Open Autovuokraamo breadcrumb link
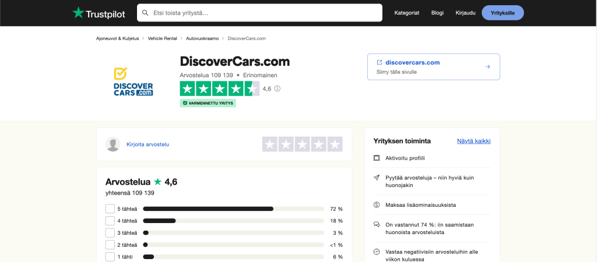The width and height of the screenshot is (597, 262). pos(202,38)
